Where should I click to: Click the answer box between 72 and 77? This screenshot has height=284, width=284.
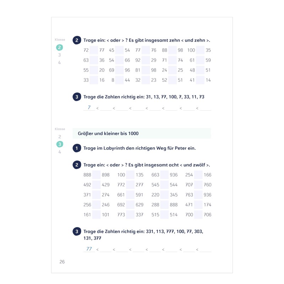tap(94, 50)
